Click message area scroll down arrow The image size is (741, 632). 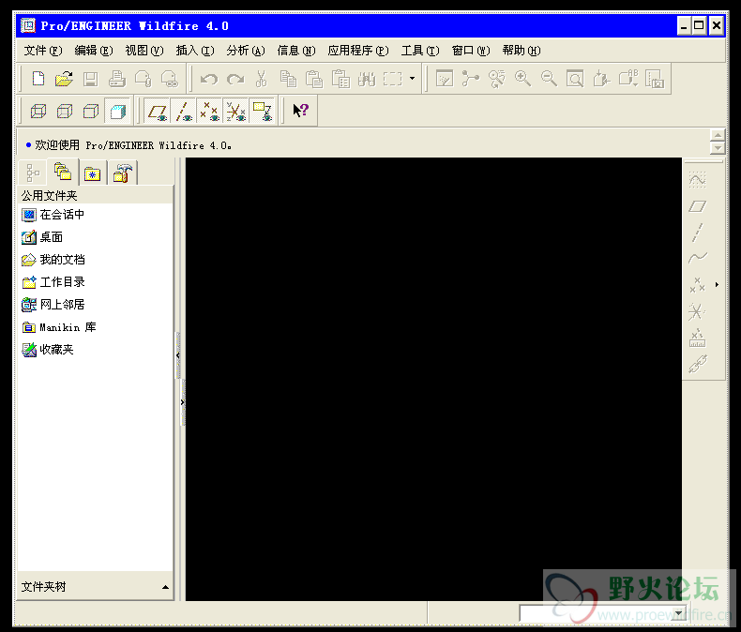click(718, 148)
